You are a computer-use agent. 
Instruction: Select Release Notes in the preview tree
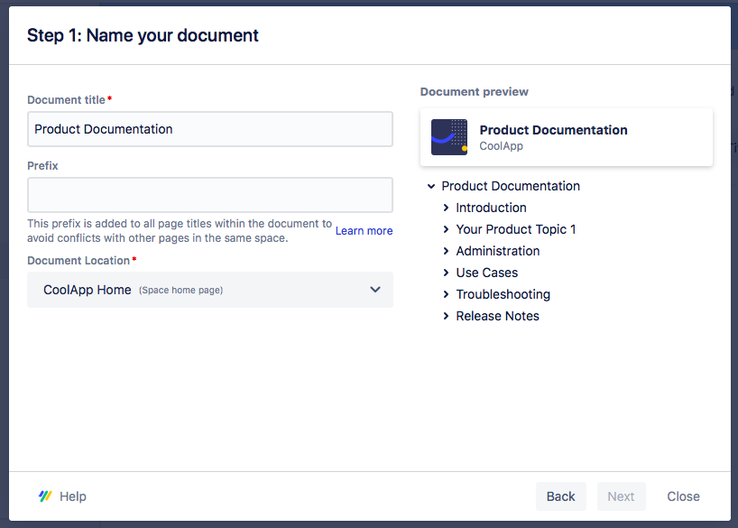click(x=498, y=316)
